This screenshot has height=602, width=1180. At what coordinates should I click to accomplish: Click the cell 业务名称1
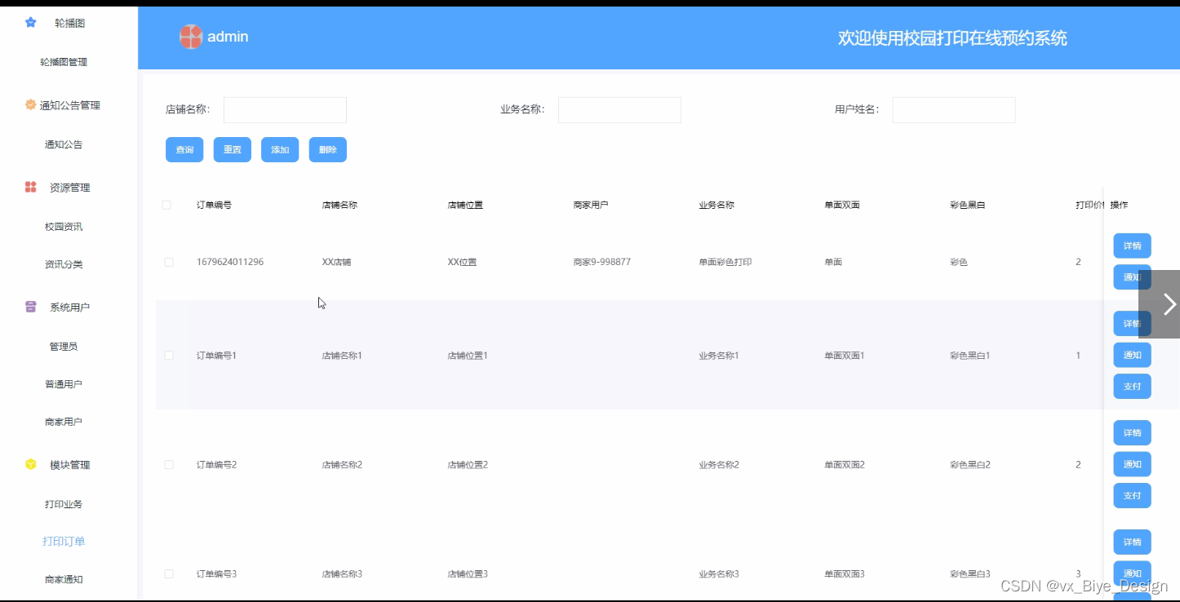[719, 356]
